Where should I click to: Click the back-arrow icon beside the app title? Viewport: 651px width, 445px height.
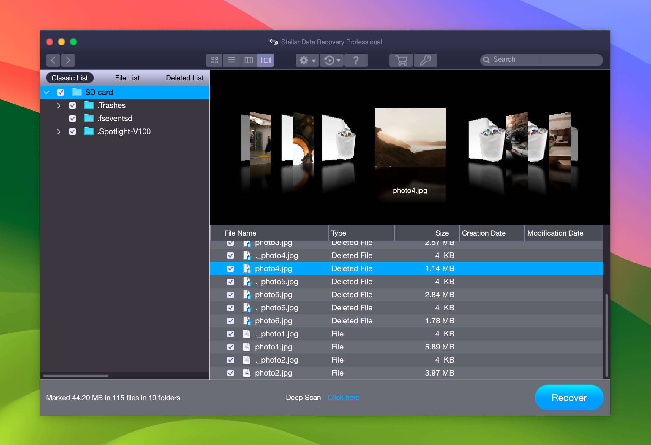pos(273,42)
